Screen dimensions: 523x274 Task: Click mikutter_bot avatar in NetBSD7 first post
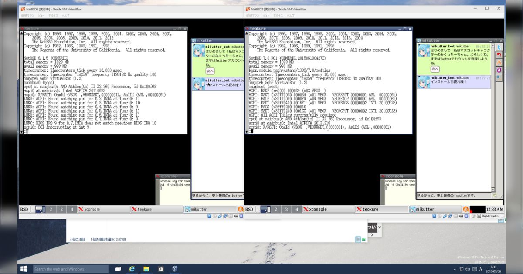click(x=424, y=50)
